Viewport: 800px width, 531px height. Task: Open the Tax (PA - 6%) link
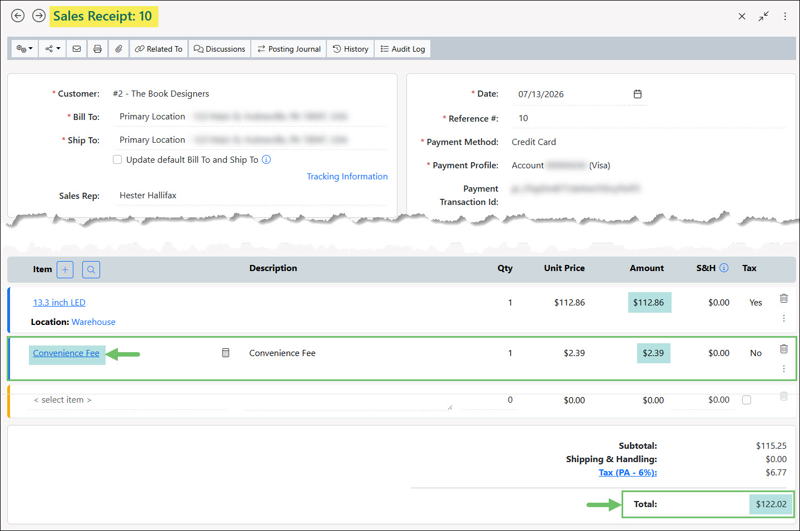coord(628,473)
